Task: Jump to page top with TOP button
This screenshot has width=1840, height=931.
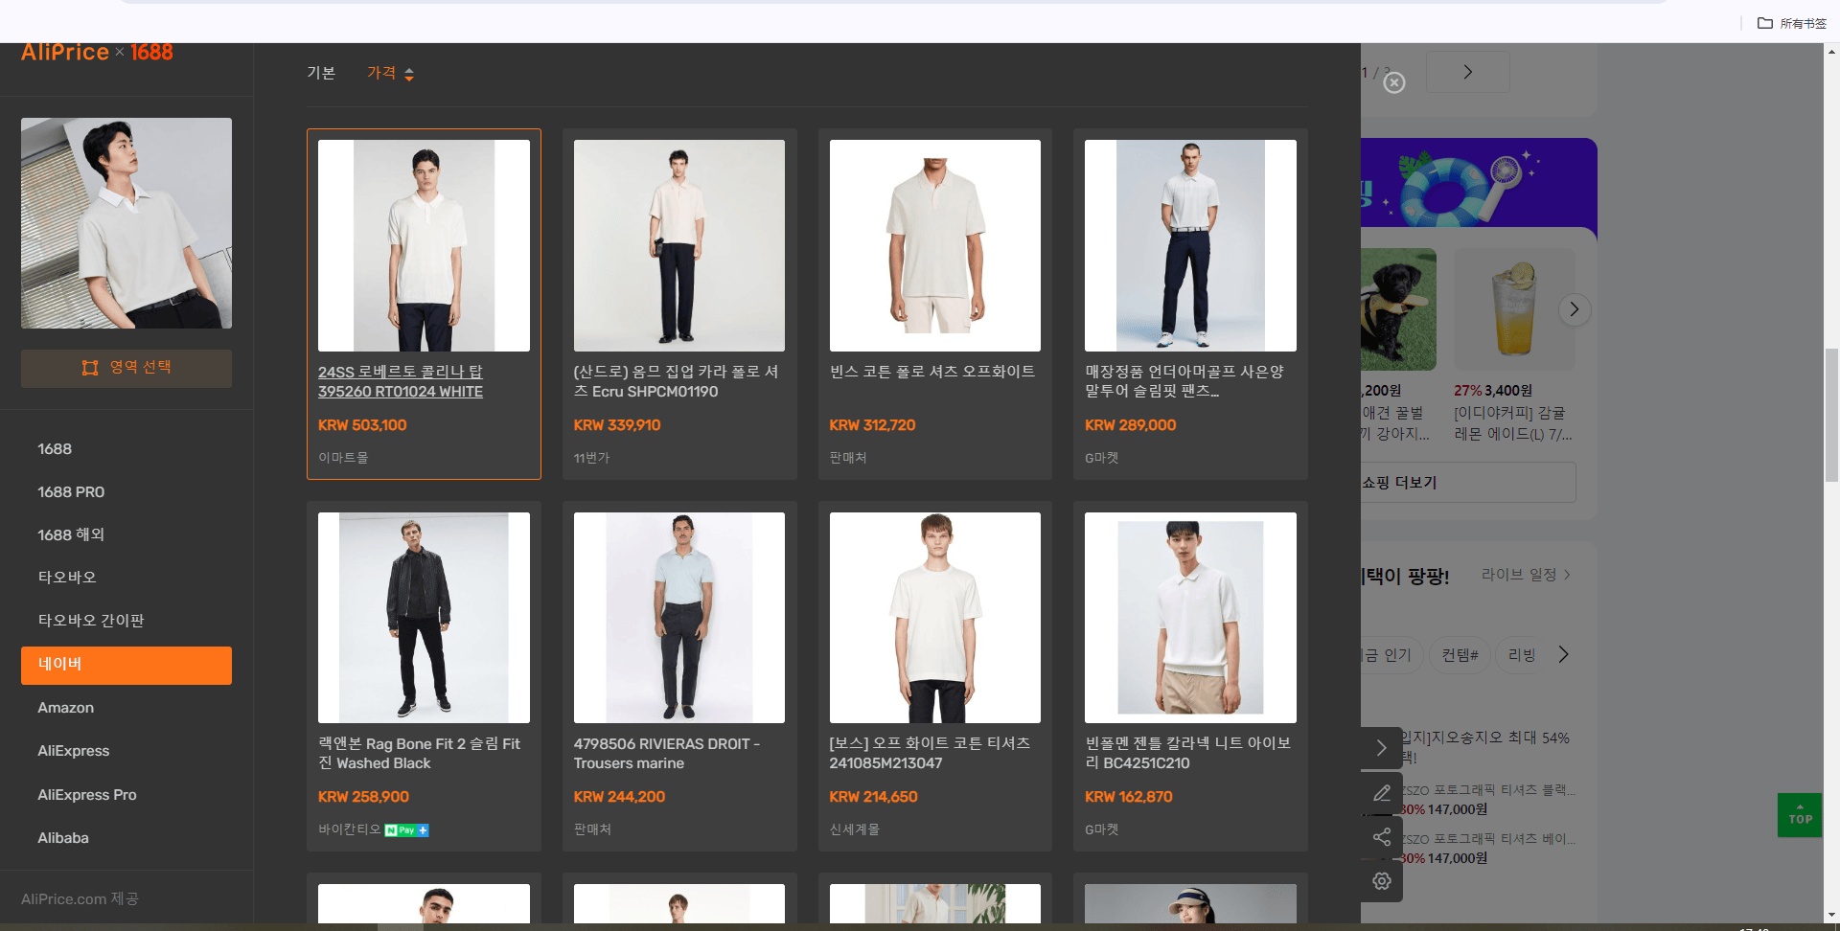Action: pos(1800,815)
